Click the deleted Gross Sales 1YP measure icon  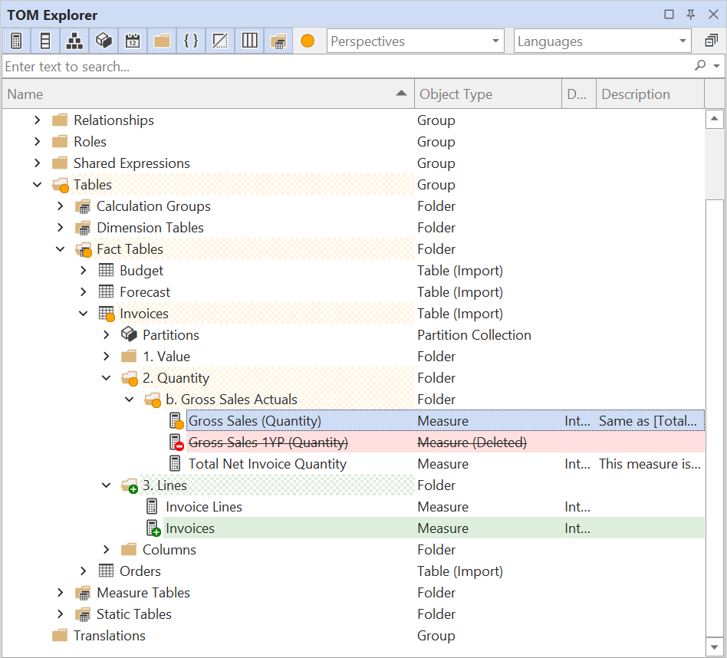[x=176, y=442]
